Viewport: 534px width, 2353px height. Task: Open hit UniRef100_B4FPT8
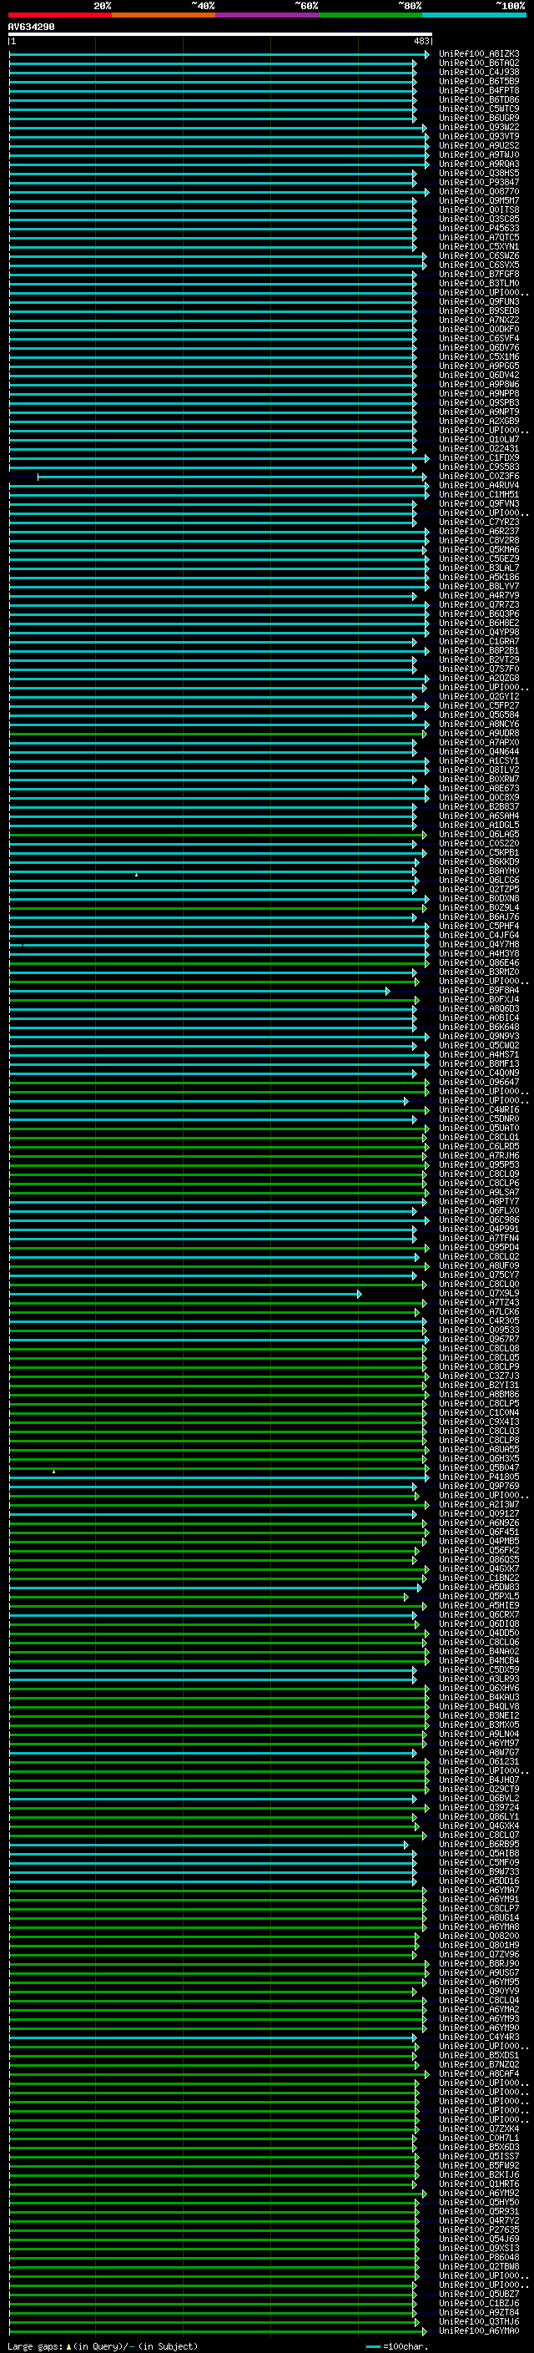coord(479,90)
